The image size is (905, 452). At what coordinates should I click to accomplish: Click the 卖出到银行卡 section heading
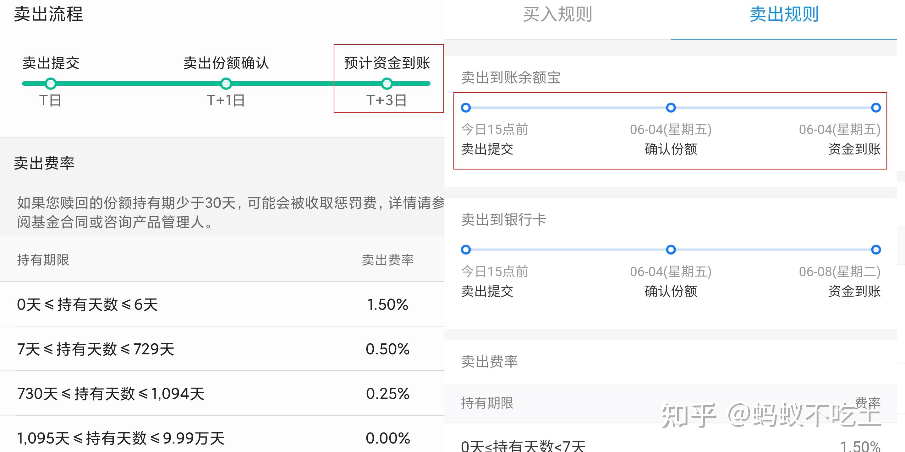pyautogui.click(x=503, y=220)
